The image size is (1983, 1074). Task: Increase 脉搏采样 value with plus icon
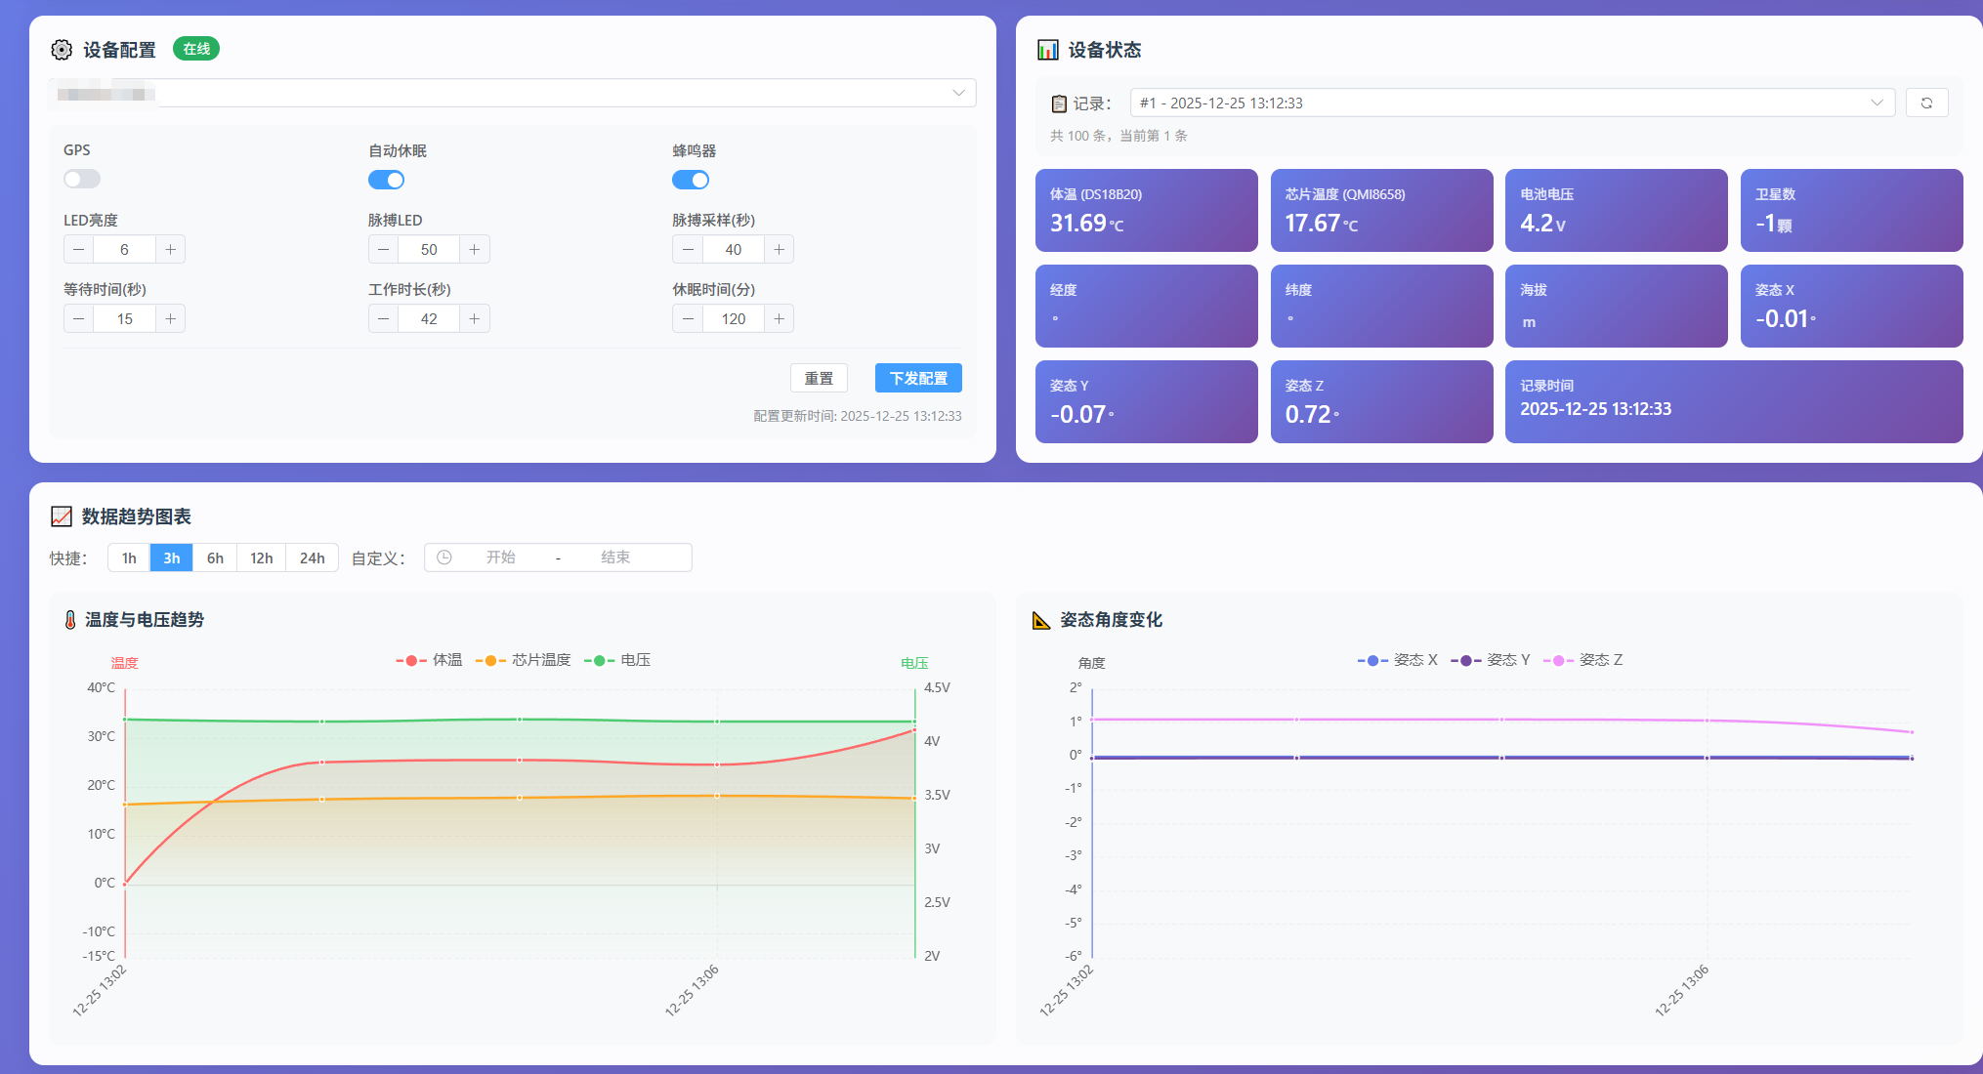pyautogui.click(x=779, y=249)
